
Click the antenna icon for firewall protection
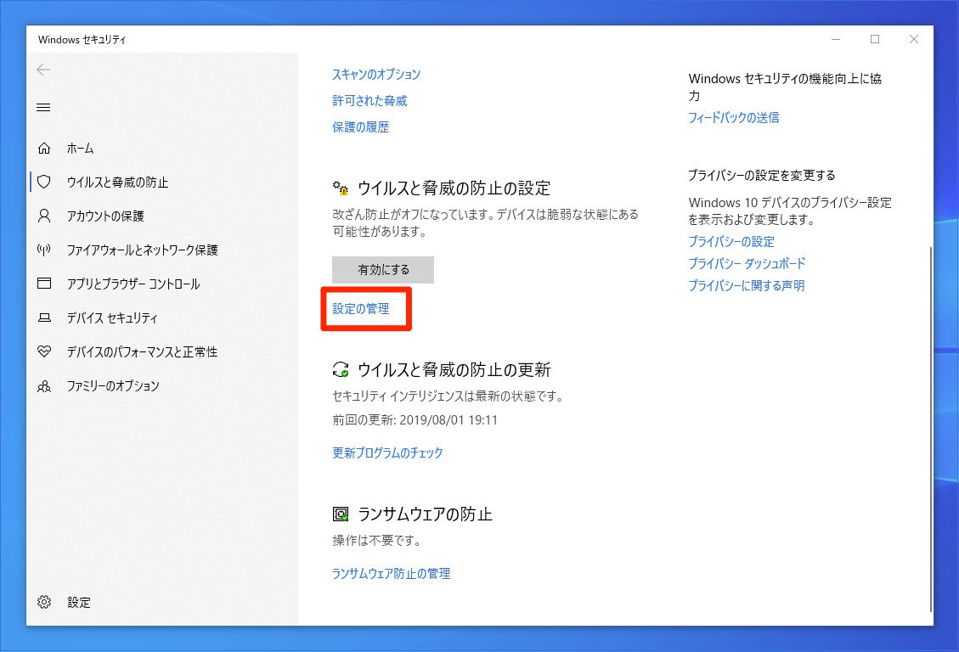click(x=44, y=250)
